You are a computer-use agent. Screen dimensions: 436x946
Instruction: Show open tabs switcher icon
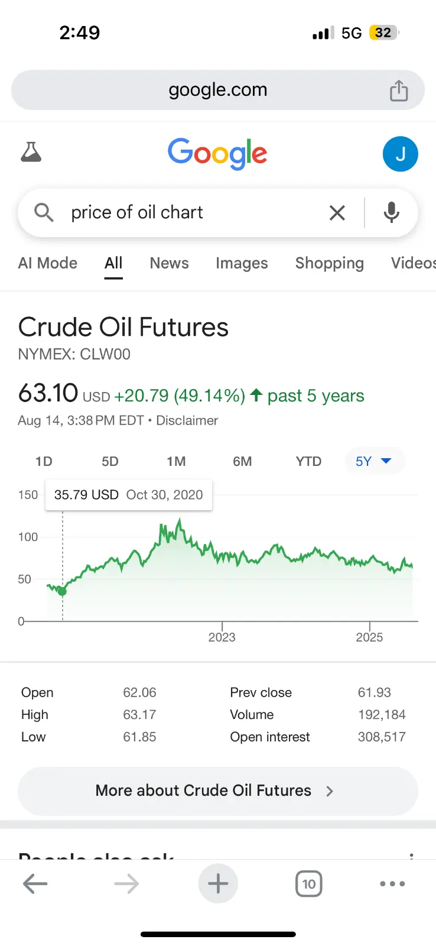(308, 884)
